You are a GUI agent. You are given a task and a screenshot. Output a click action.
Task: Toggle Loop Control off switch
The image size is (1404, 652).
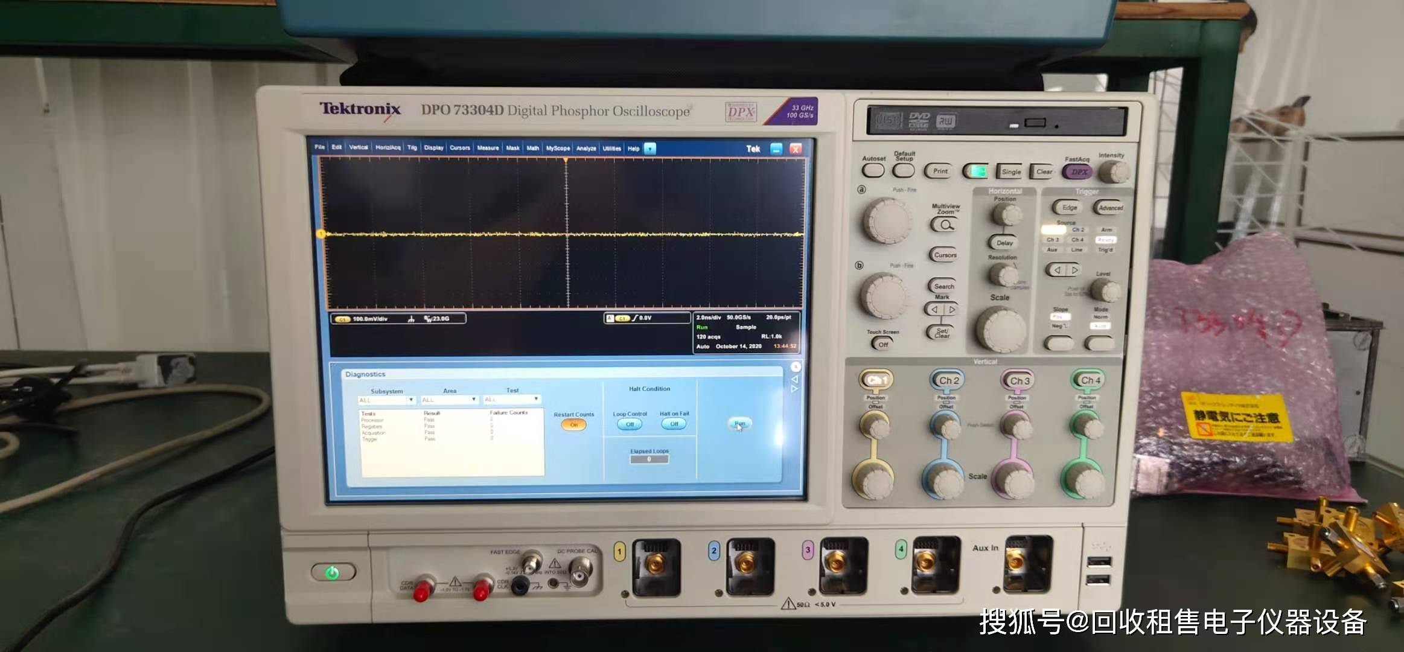click(630, 424)
